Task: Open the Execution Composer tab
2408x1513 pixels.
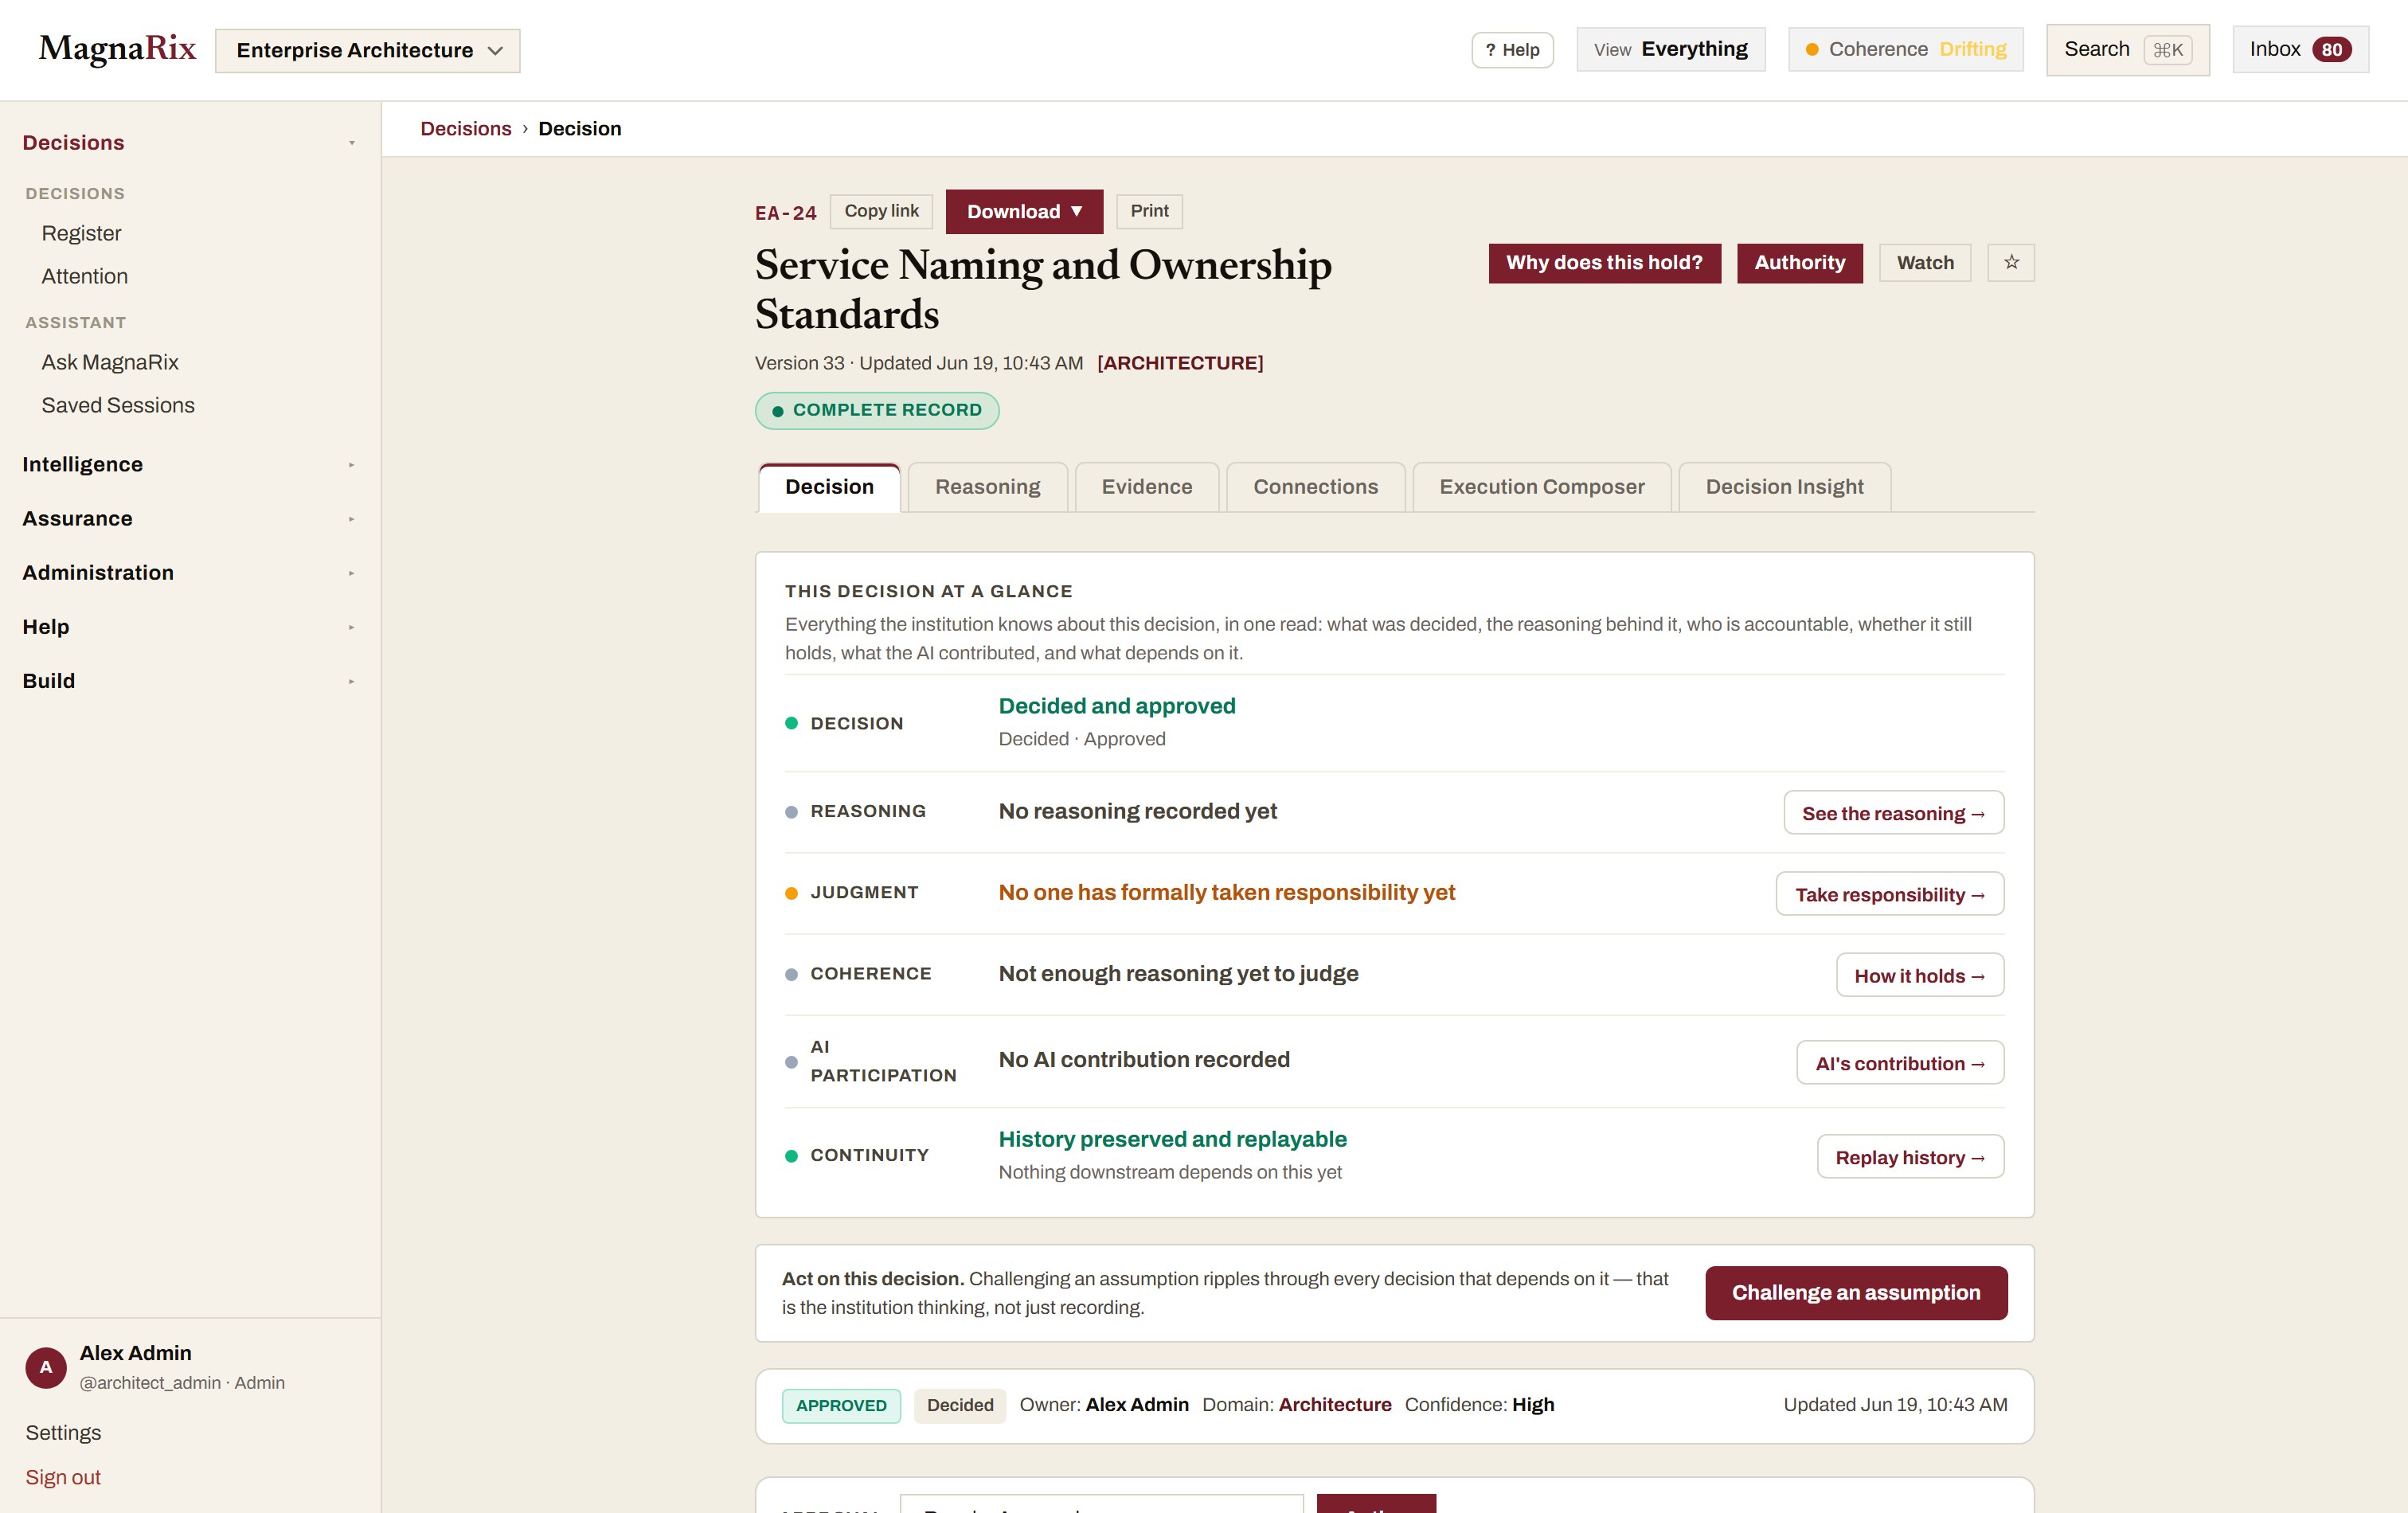Action: [1541, 487]
